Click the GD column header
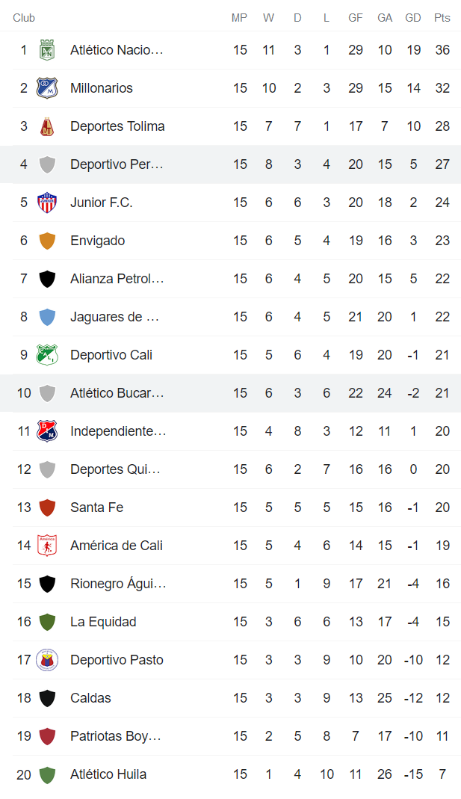The image size is (461, 799). pos(413,18)
